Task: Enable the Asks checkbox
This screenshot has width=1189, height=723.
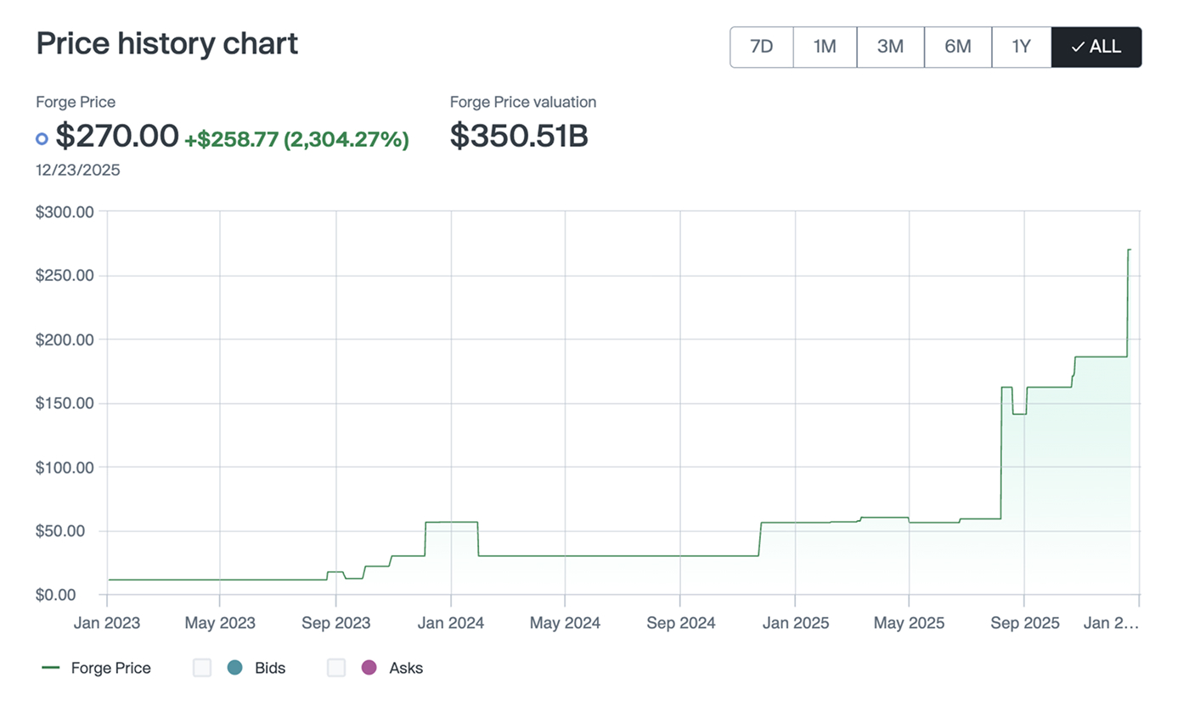Action: tap(336, 668)
